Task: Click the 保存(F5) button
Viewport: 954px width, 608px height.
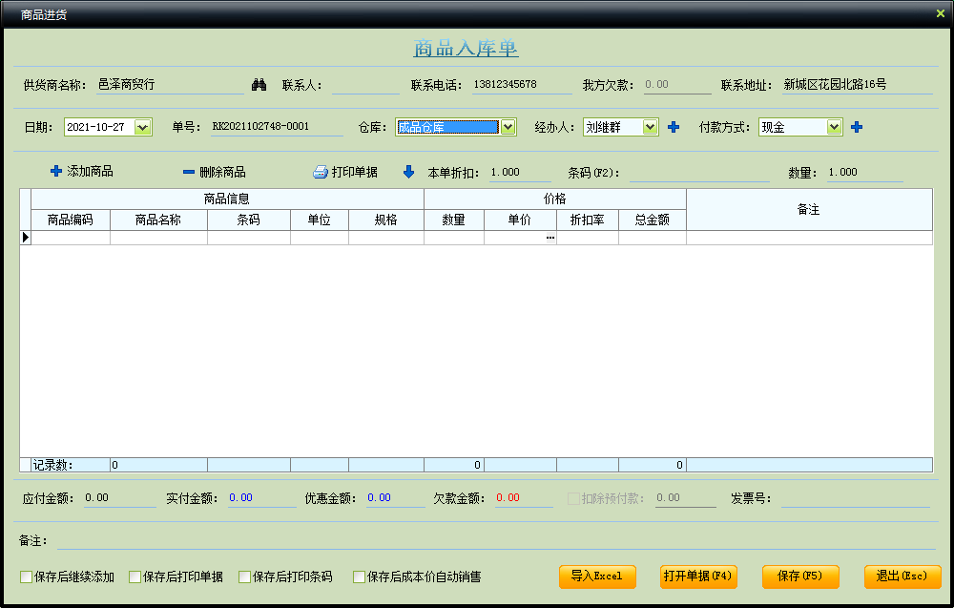Action: (800, 577)
